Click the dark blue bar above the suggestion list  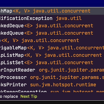(x=52, y=3)
